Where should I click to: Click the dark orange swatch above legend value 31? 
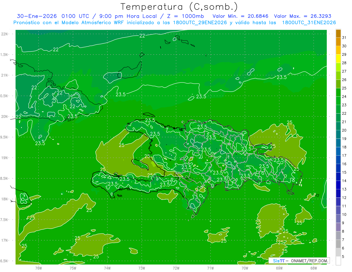(x=338, y=33)
